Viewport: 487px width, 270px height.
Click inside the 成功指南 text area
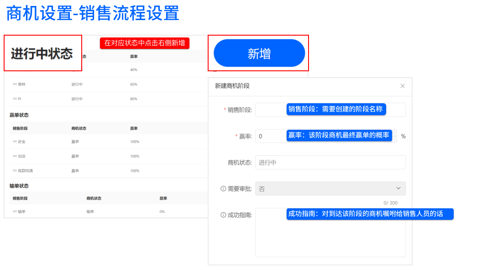330,233
